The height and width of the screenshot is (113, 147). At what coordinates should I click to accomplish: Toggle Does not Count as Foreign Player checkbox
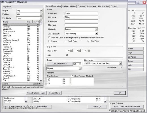pos(49,38)
